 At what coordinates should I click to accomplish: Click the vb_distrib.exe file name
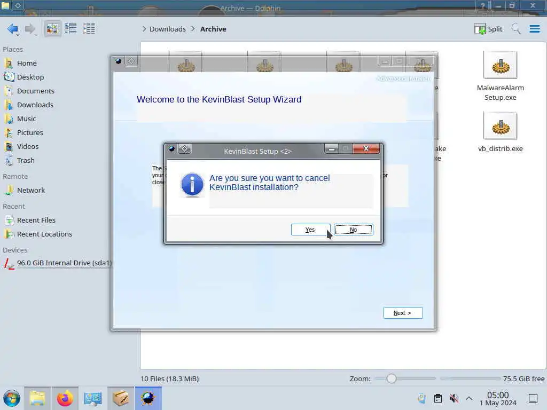pyautogui.click(x=500, y=148)
